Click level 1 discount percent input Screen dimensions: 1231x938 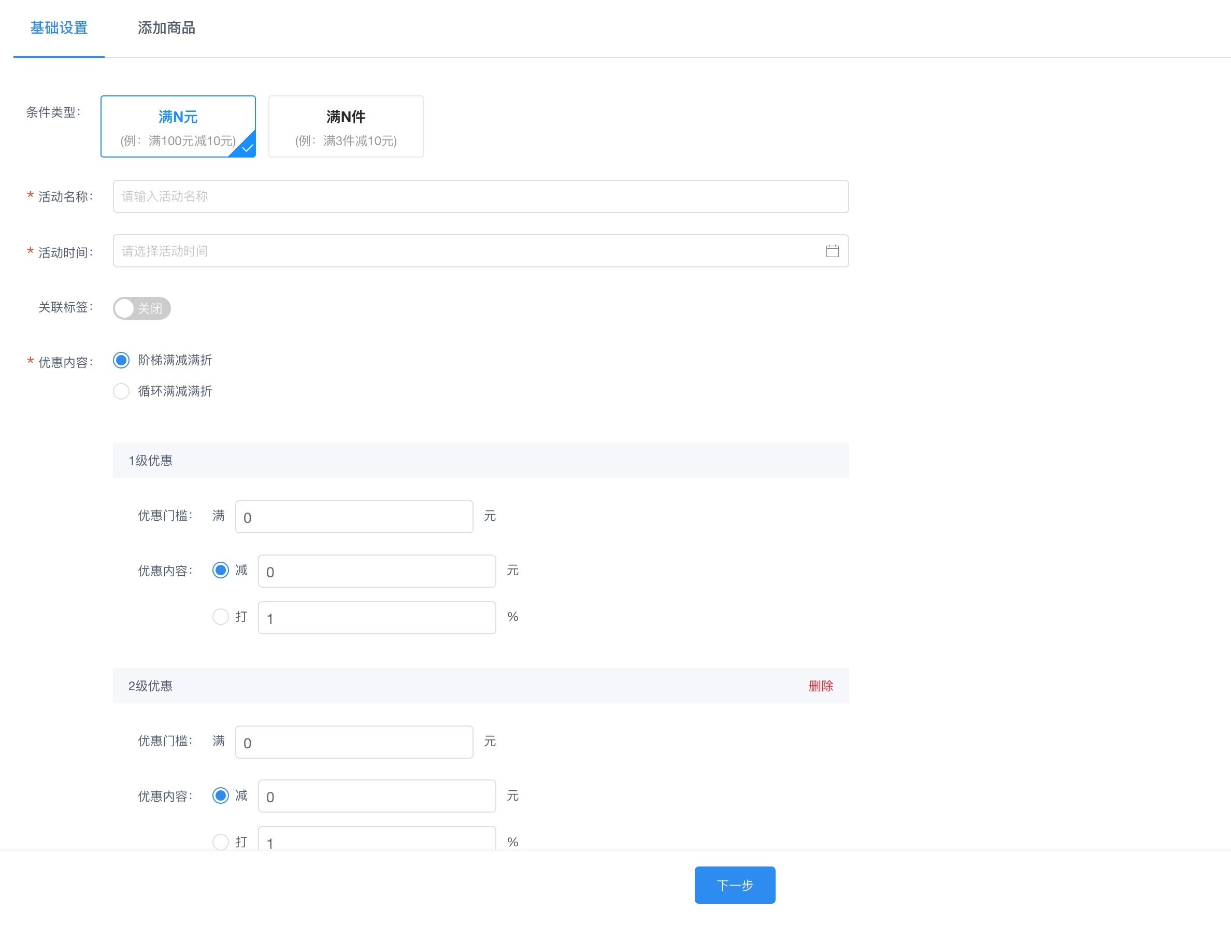click(x=377, y=618)
